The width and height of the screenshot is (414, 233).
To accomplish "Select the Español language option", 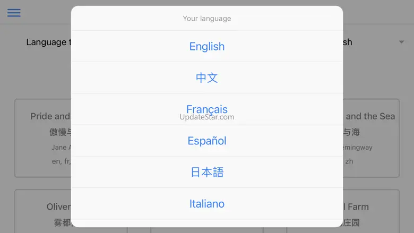I will coord(207,141).
